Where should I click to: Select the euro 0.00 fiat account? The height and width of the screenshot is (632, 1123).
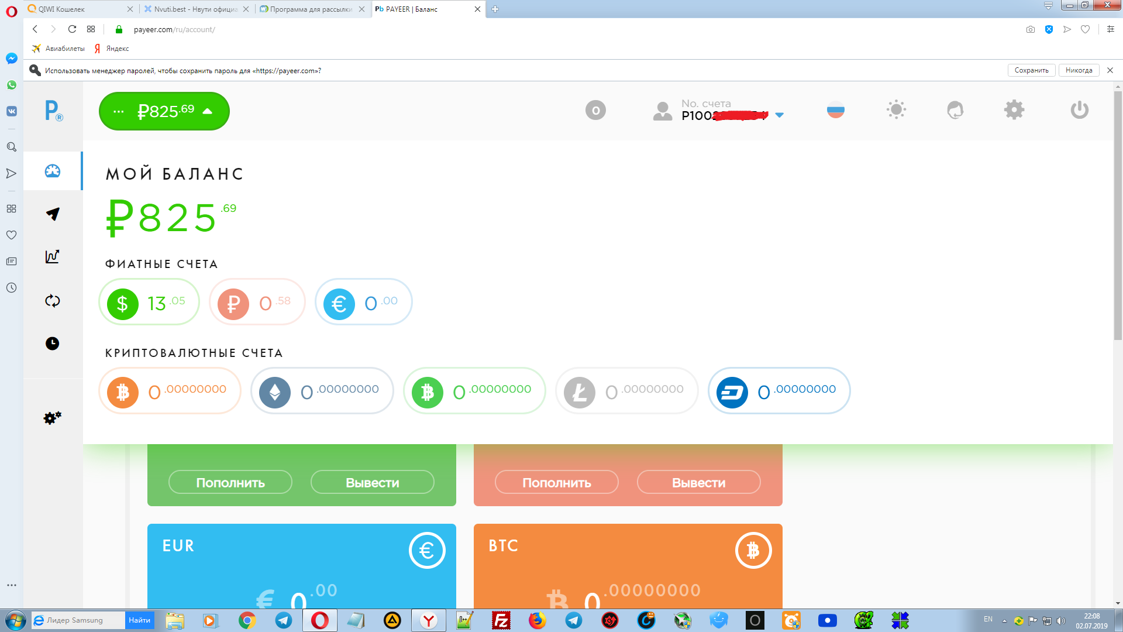[x=364, y=302]
